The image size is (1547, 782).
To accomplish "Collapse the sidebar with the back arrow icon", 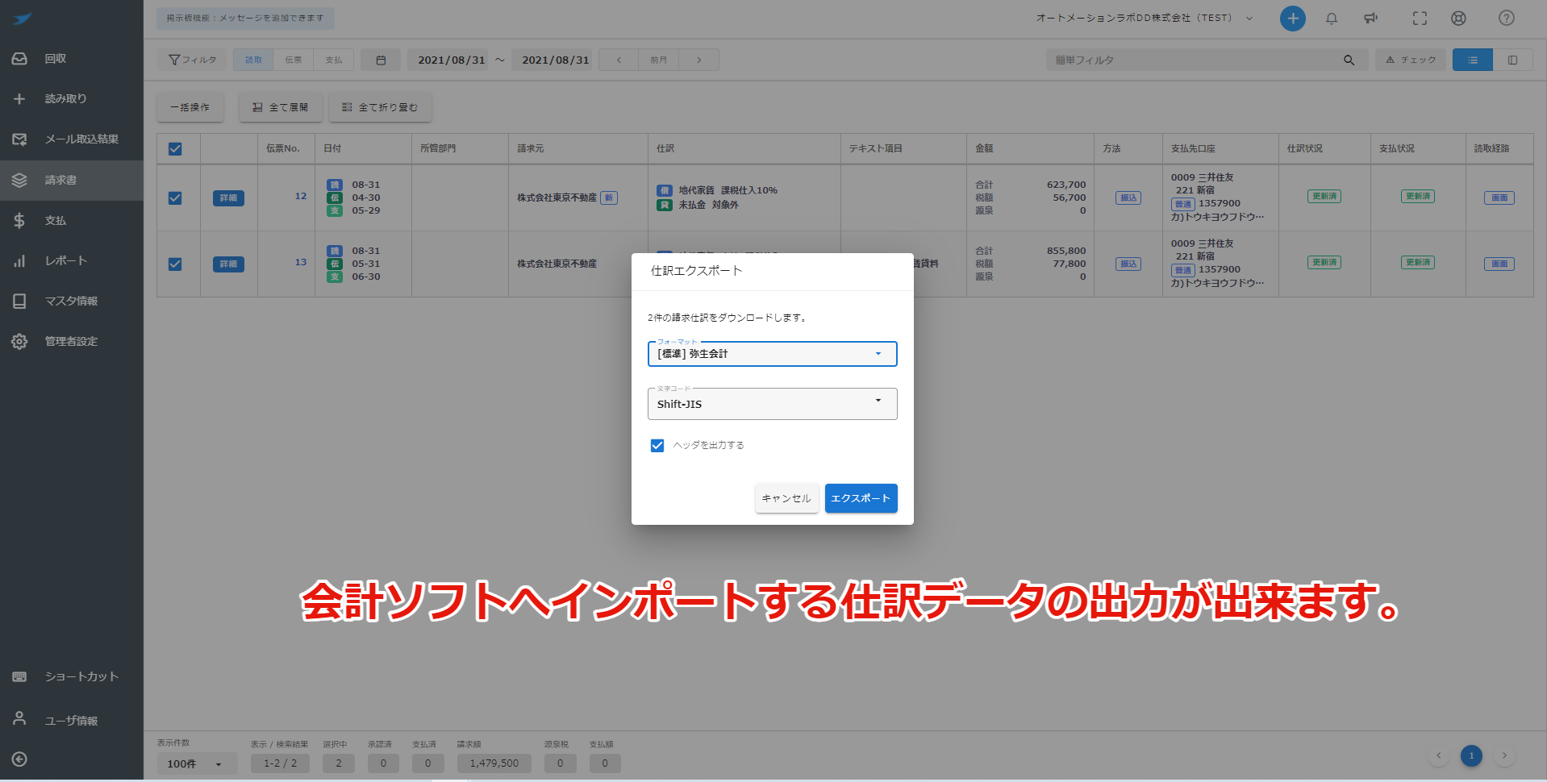I will pos(20,759).
